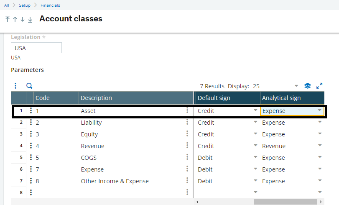The height and width of the screenshot is (205, 339).
Task: Click the stacked layers view icon
Action: 307,86
